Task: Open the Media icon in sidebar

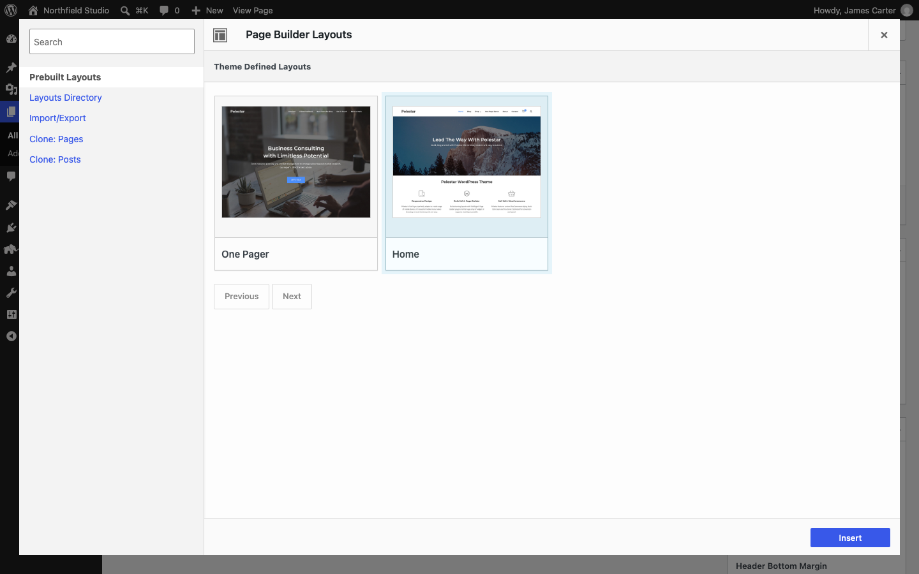Action: 11,89
